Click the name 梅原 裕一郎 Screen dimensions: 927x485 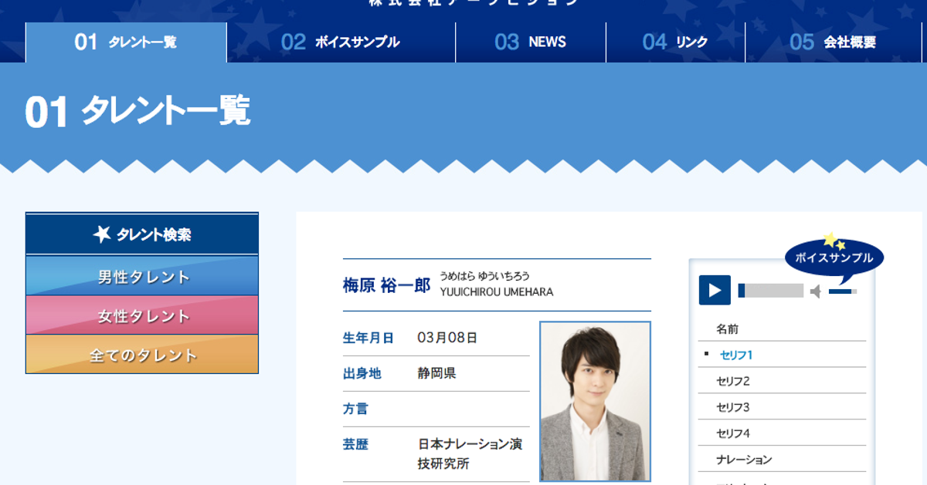click(x=386, y=285)
